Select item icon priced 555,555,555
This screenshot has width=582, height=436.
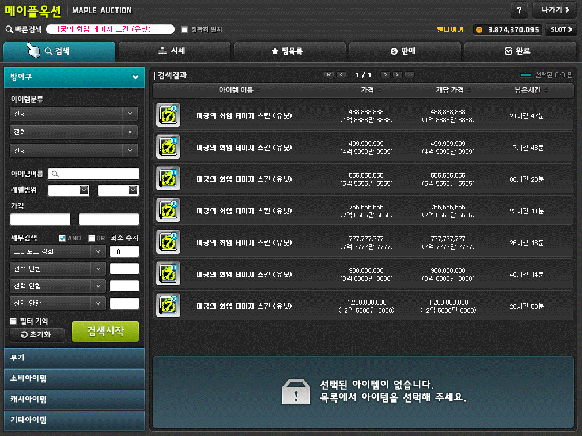tap(168, 179)
